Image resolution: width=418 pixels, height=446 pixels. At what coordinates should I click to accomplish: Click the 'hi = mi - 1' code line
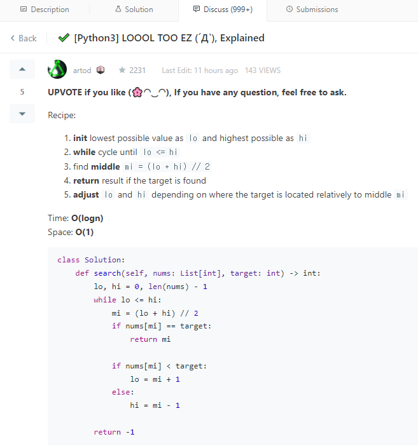click(155, 405)
